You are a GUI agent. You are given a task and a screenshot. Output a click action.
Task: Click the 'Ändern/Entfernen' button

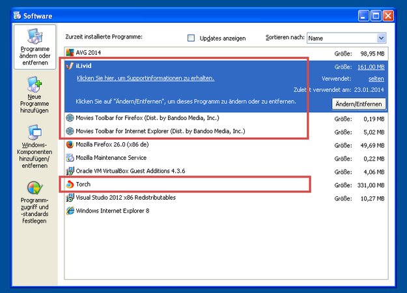pyautogui.click(x=358, y=104)
